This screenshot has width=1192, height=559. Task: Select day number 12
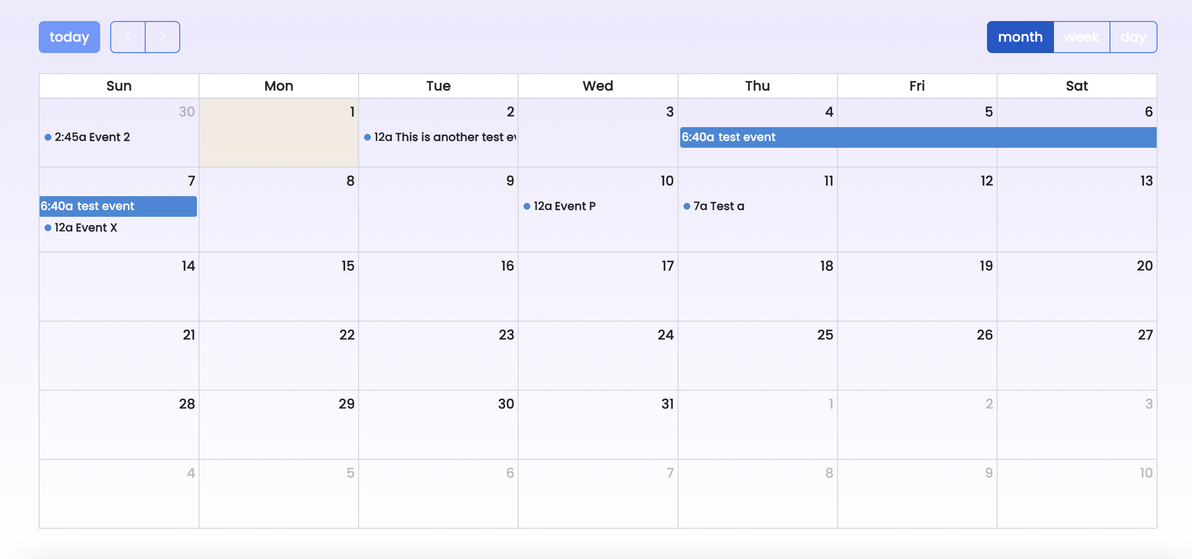coord(987,181)
